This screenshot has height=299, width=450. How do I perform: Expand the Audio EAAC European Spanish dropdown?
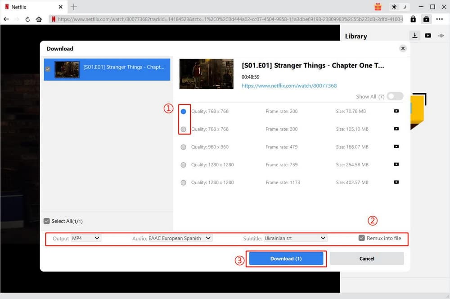click(x=180, y=238)
